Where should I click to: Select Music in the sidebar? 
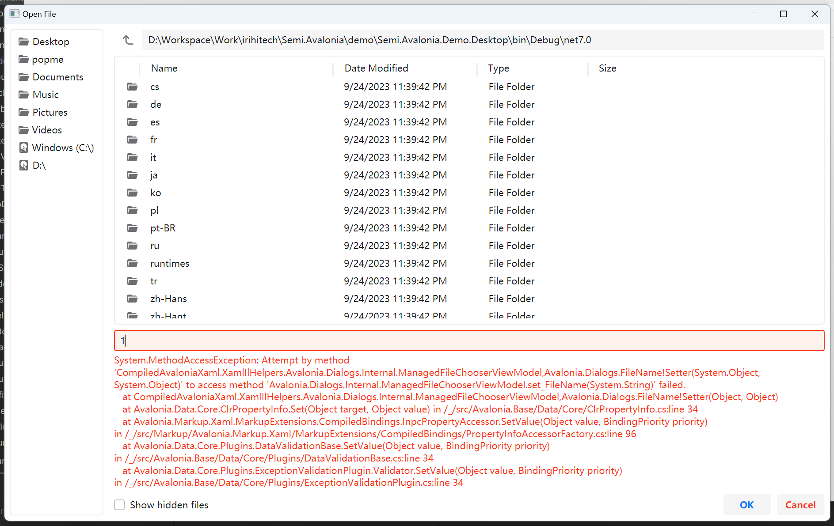pos(46,94)
